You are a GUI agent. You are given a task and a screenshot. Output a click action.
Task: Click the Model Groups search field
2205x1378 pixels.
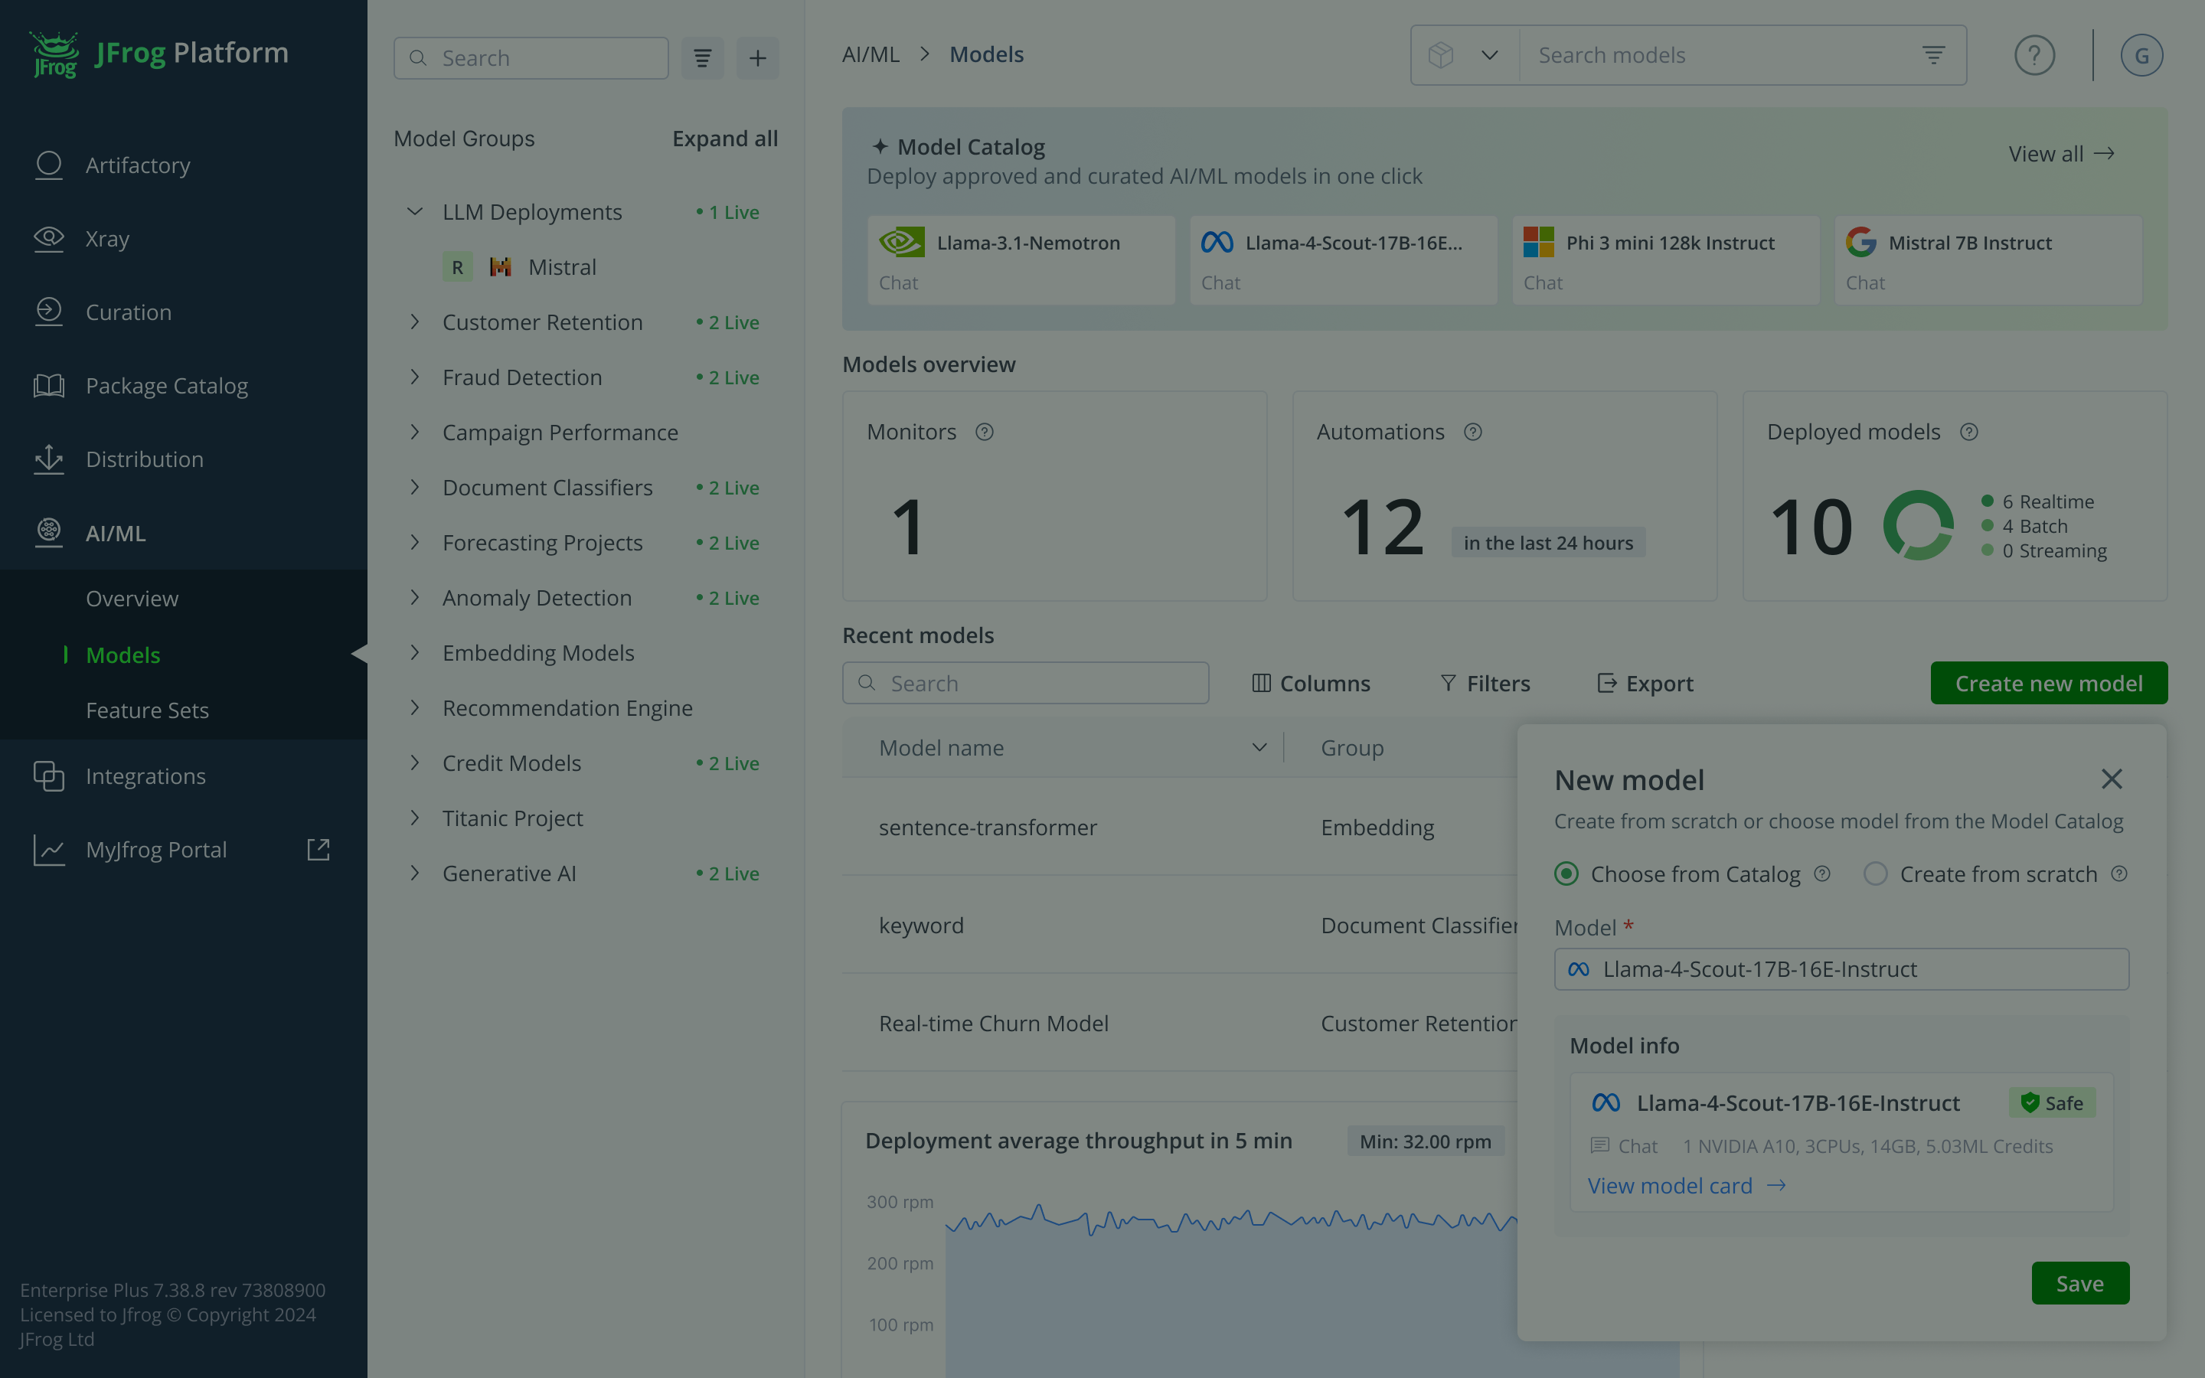pos(531,58)
